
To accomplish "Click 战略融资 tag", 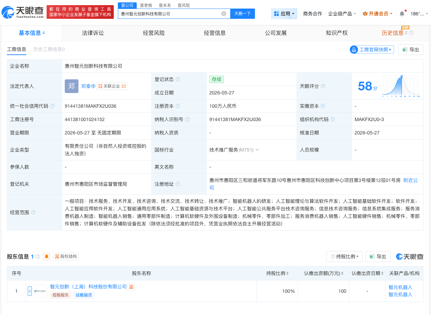I will click(84, 295).
